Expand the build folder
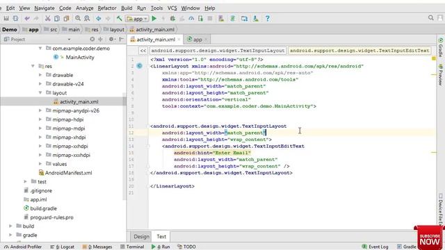The image size is (445, 250). [10, 226]
